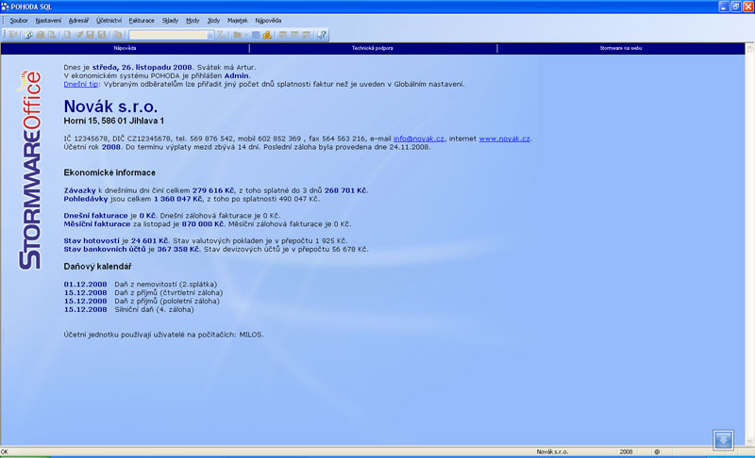Image resolution: width=755 pixels, height=458 pixels.
Task: Click the folder icon in toolbar
Action: tap(238, 35)
